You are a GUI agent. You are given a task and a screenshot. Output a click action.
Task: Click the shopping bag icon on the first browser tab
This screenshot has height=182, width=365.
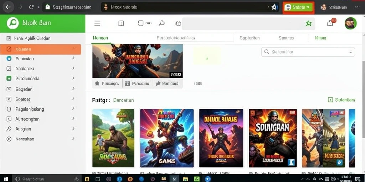click(47, 7)
